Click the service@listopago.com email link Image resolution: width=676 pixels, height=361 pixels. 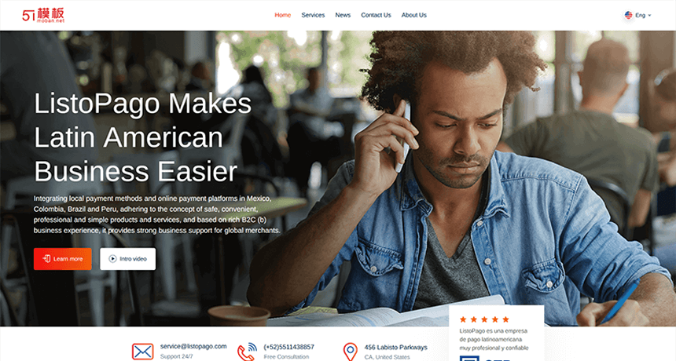coord(193,346)
